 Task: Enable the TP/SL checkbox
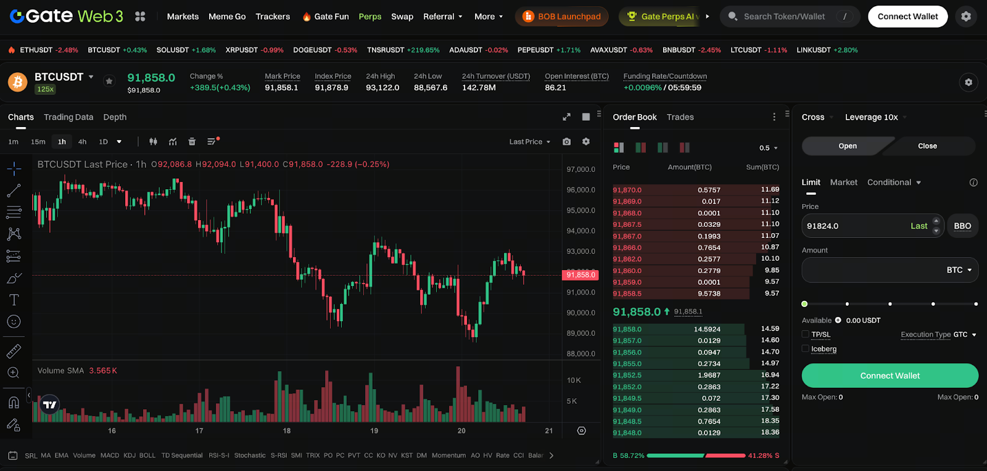[x=805, y=334]
